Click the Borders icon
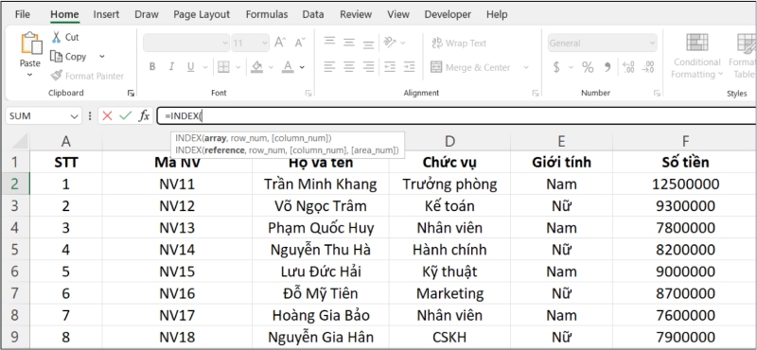 (x=223, y=67)
